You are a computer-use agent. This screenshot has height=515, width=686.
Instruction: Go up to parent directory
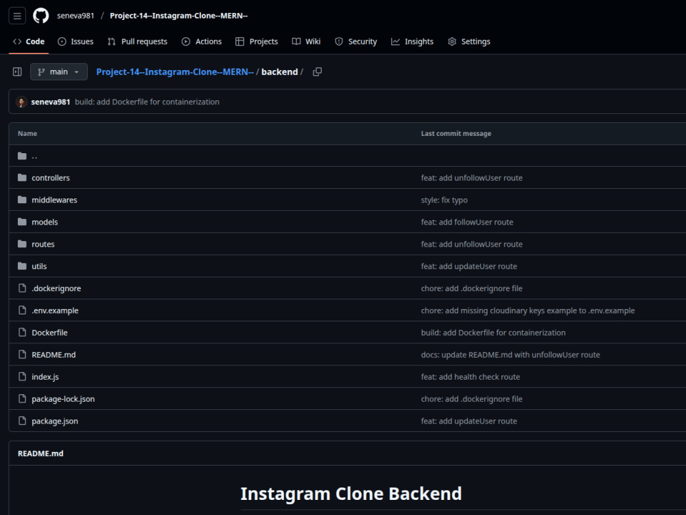[x=34, y=156]
